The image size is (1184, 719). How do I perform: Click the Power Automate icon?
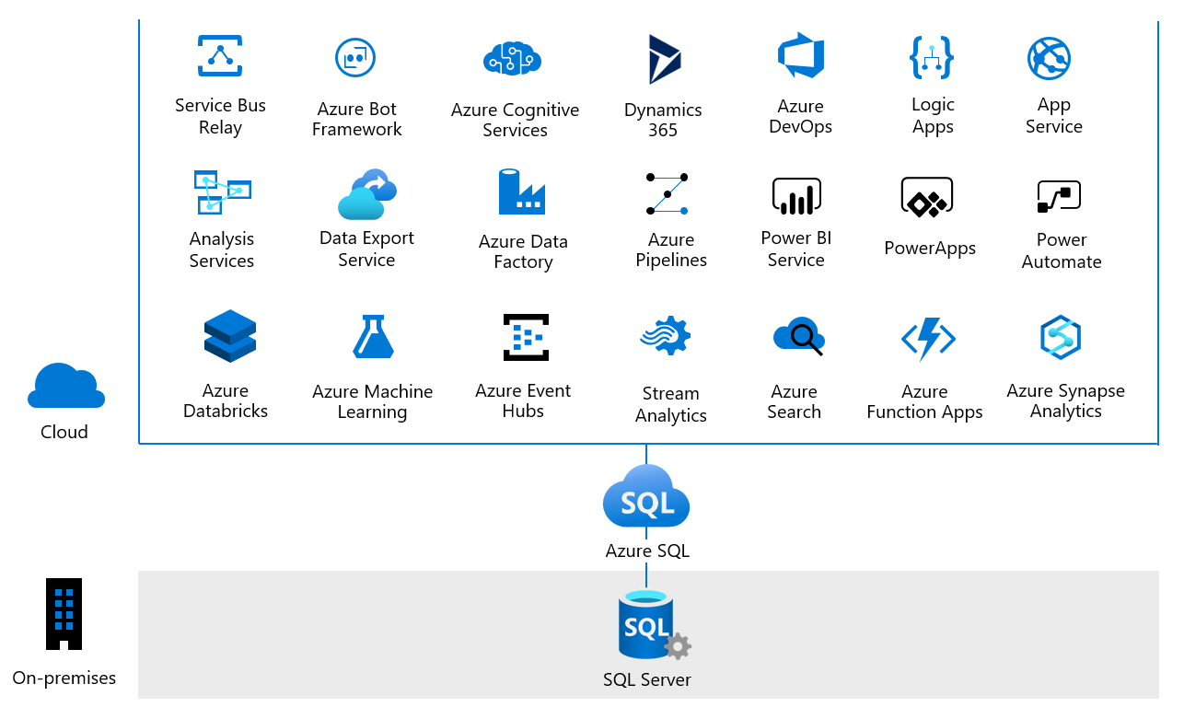[1059, 196]
